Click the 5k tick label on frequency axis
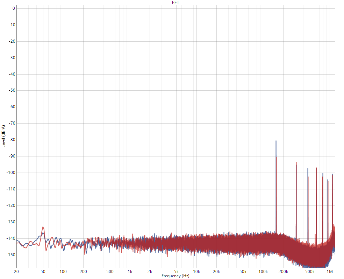This screenshot has height=279, width=344. pos(177,272)
